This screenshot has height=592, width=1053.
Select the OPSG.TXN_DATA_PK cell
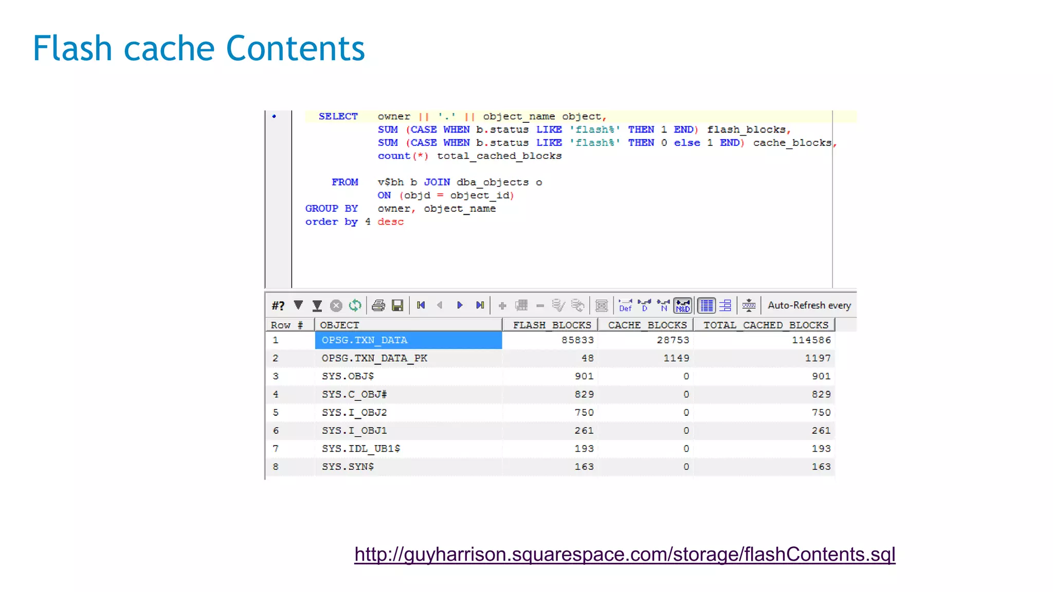pyautogui.click(x=408, y=358)
